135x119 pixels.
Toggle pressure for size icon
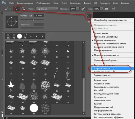coord(114,9)
